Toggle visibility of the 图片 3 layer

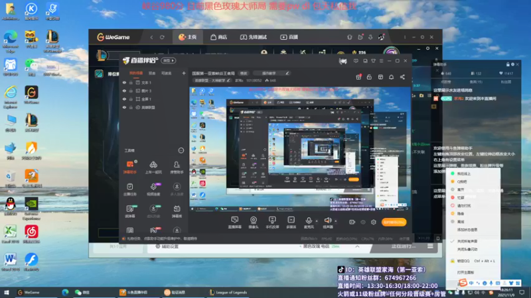pyautogui.click(x=124, y=91)
